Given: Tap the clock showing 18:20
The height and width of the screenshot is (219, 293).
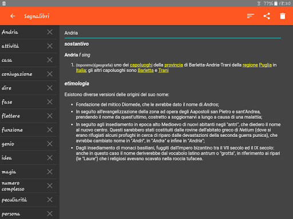Looking at the screenshot, I should pos(285,3).
